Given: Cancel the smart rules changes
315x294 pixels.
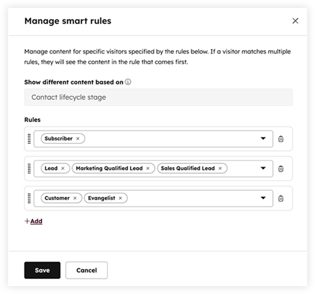Looking at the screenshot, I should click(87, 270).
